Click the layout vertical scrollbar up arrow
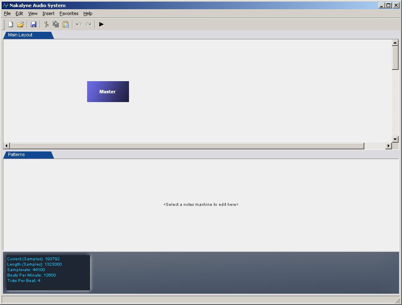The image size is (402, 305). pos(395,43)
